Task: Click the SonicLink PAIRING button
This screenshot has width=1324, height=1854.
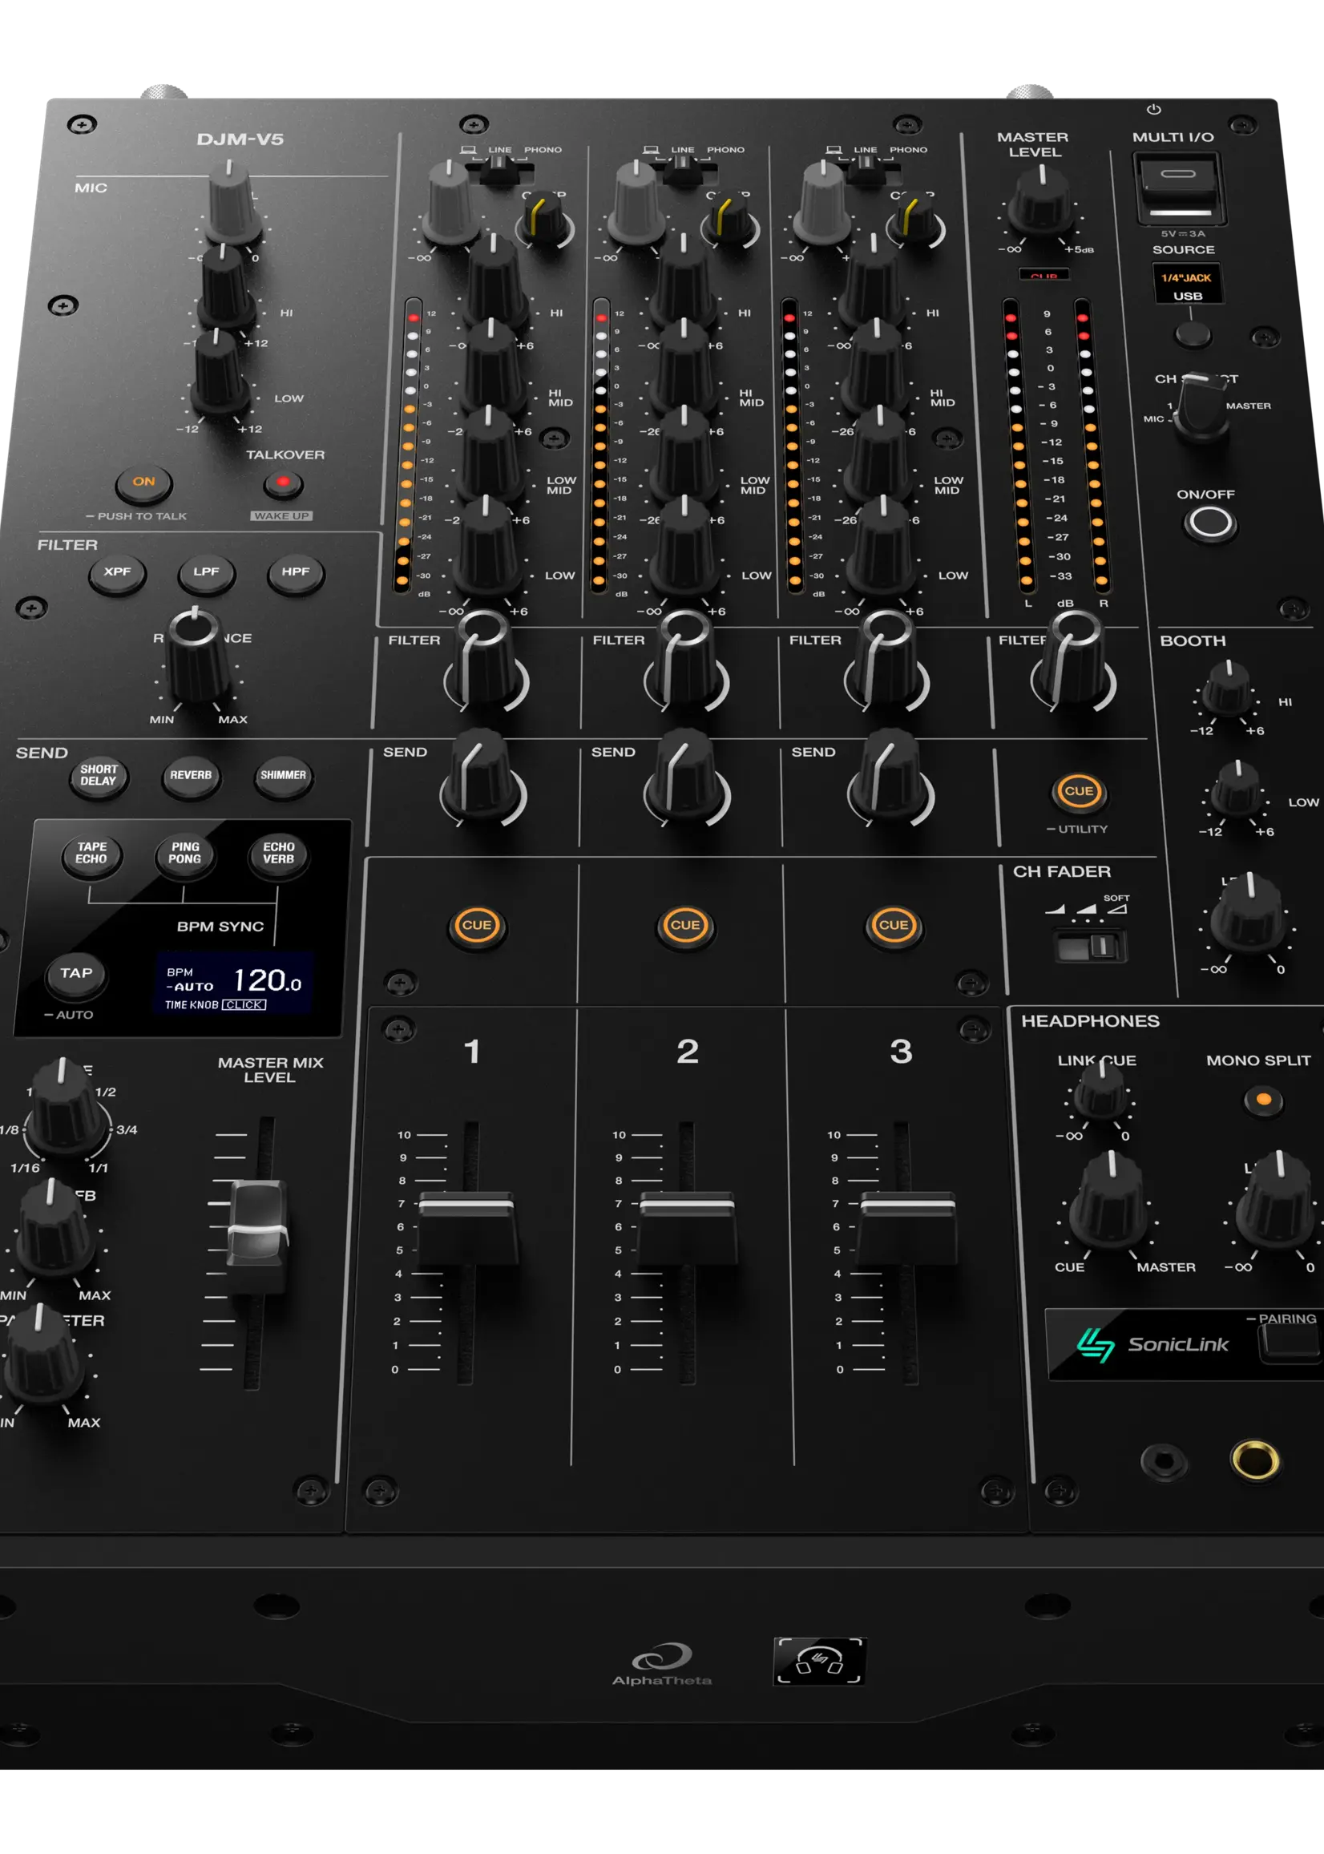Action: tap(1290, 1343)
